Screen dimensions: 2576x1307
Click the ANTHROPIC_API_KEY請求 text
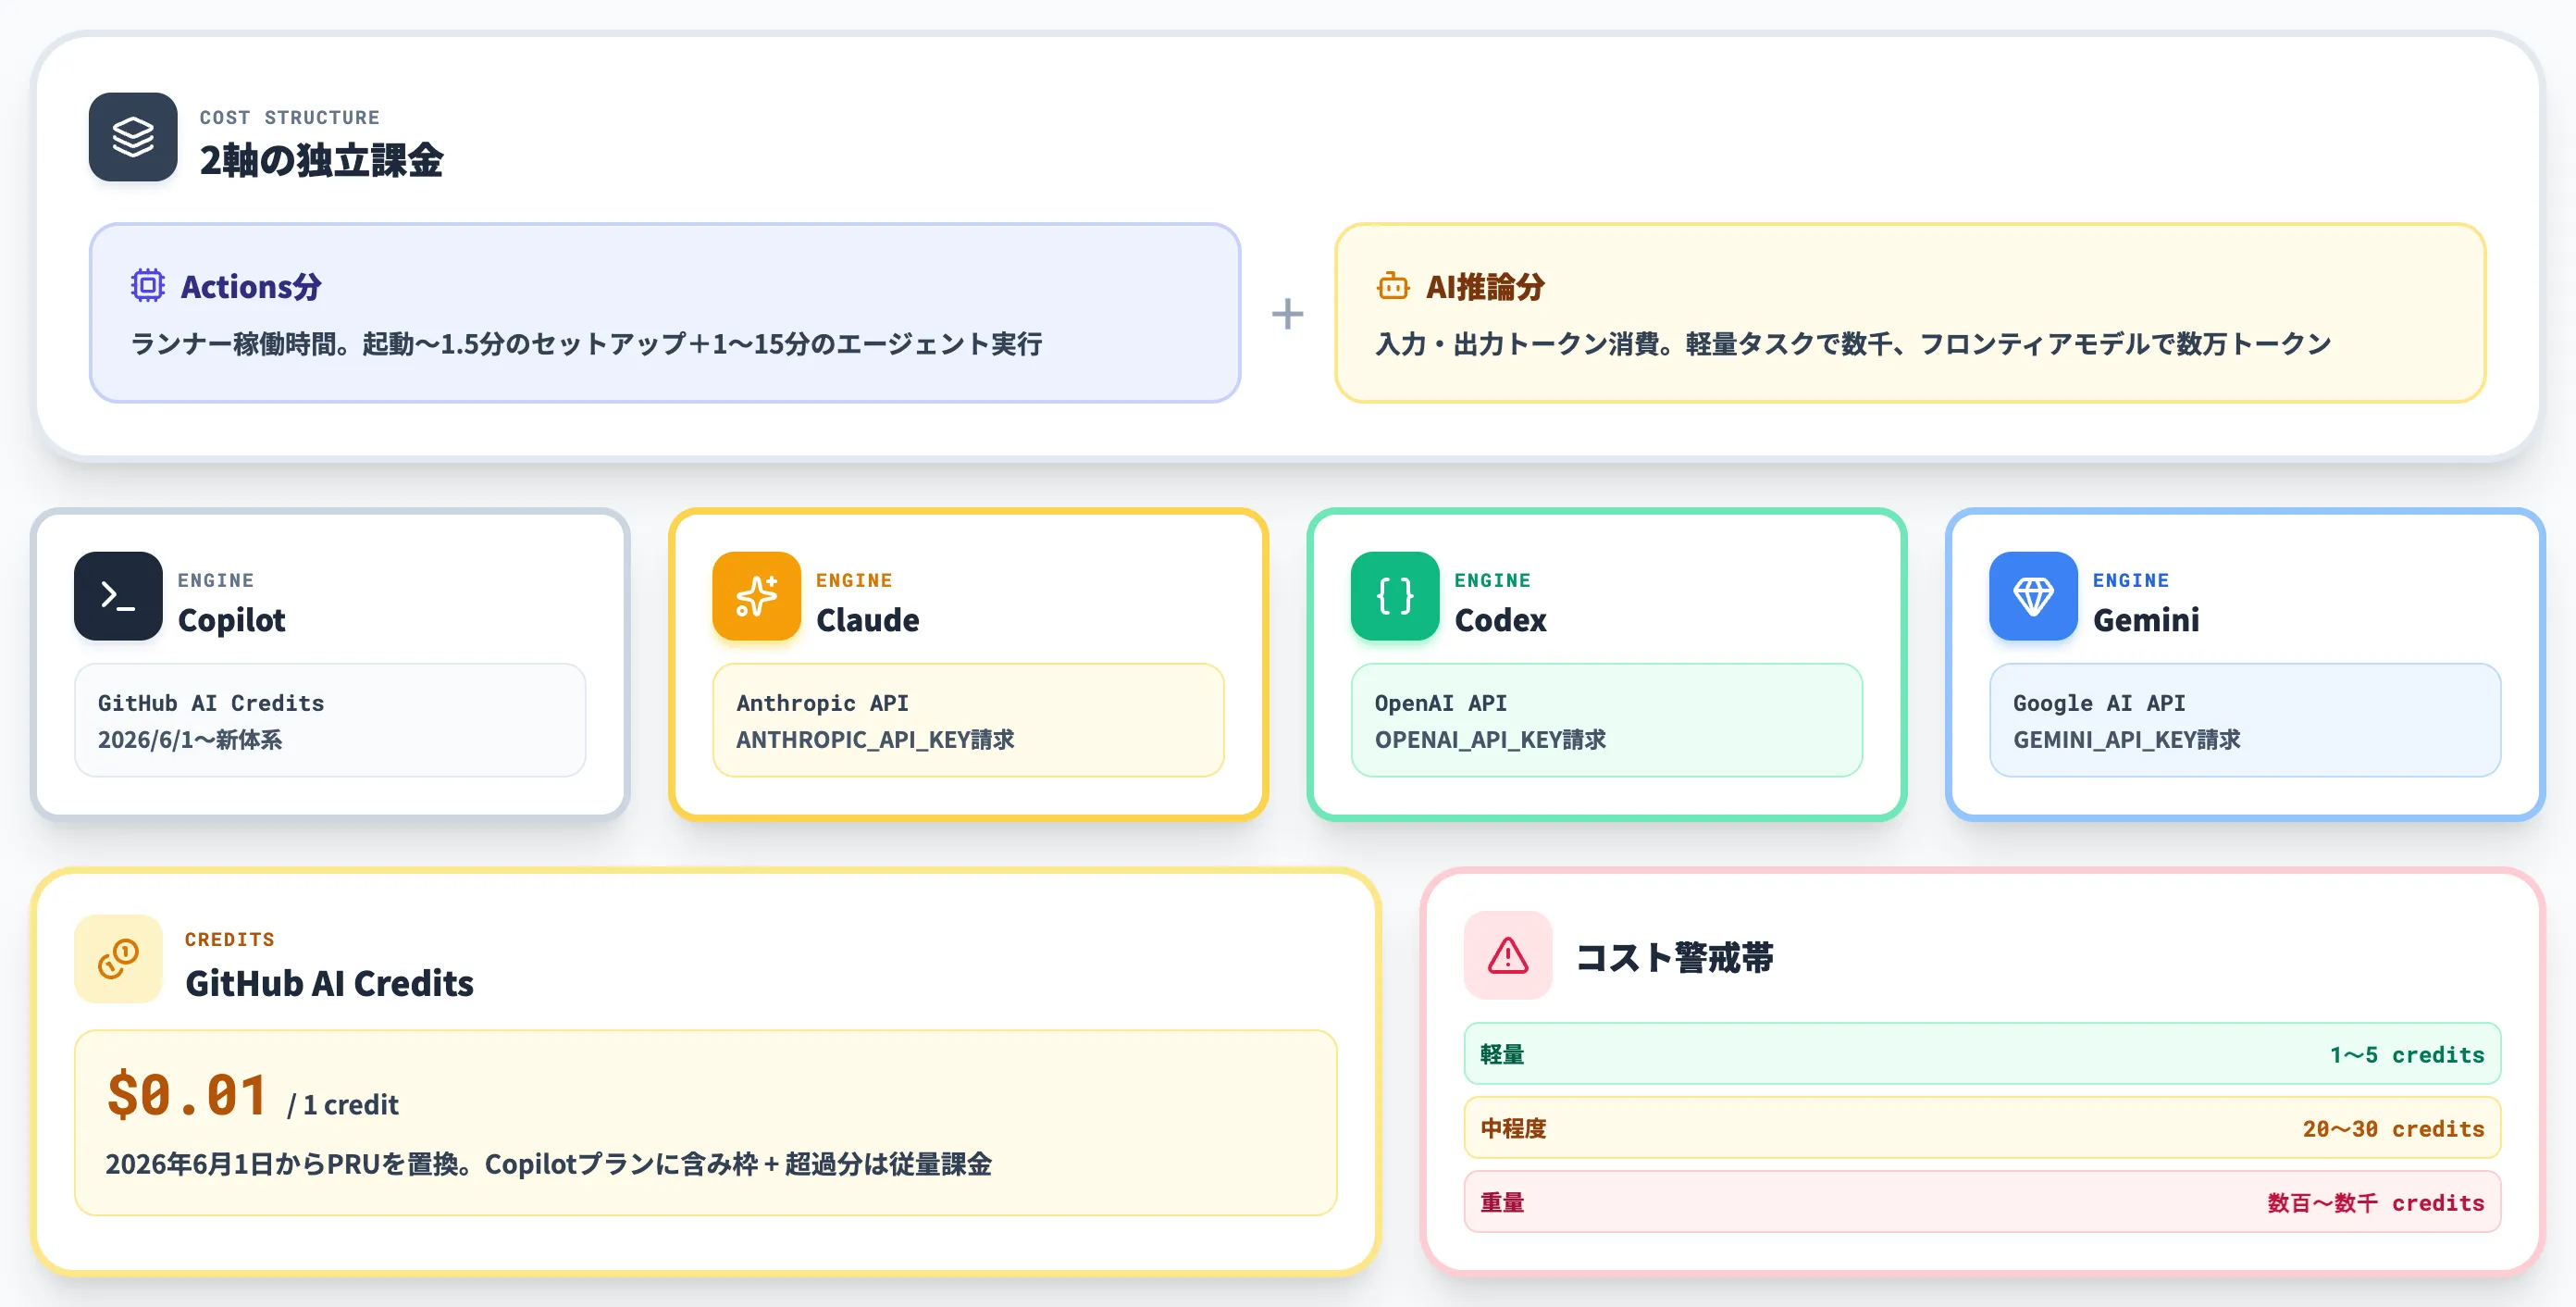(875, 740)
